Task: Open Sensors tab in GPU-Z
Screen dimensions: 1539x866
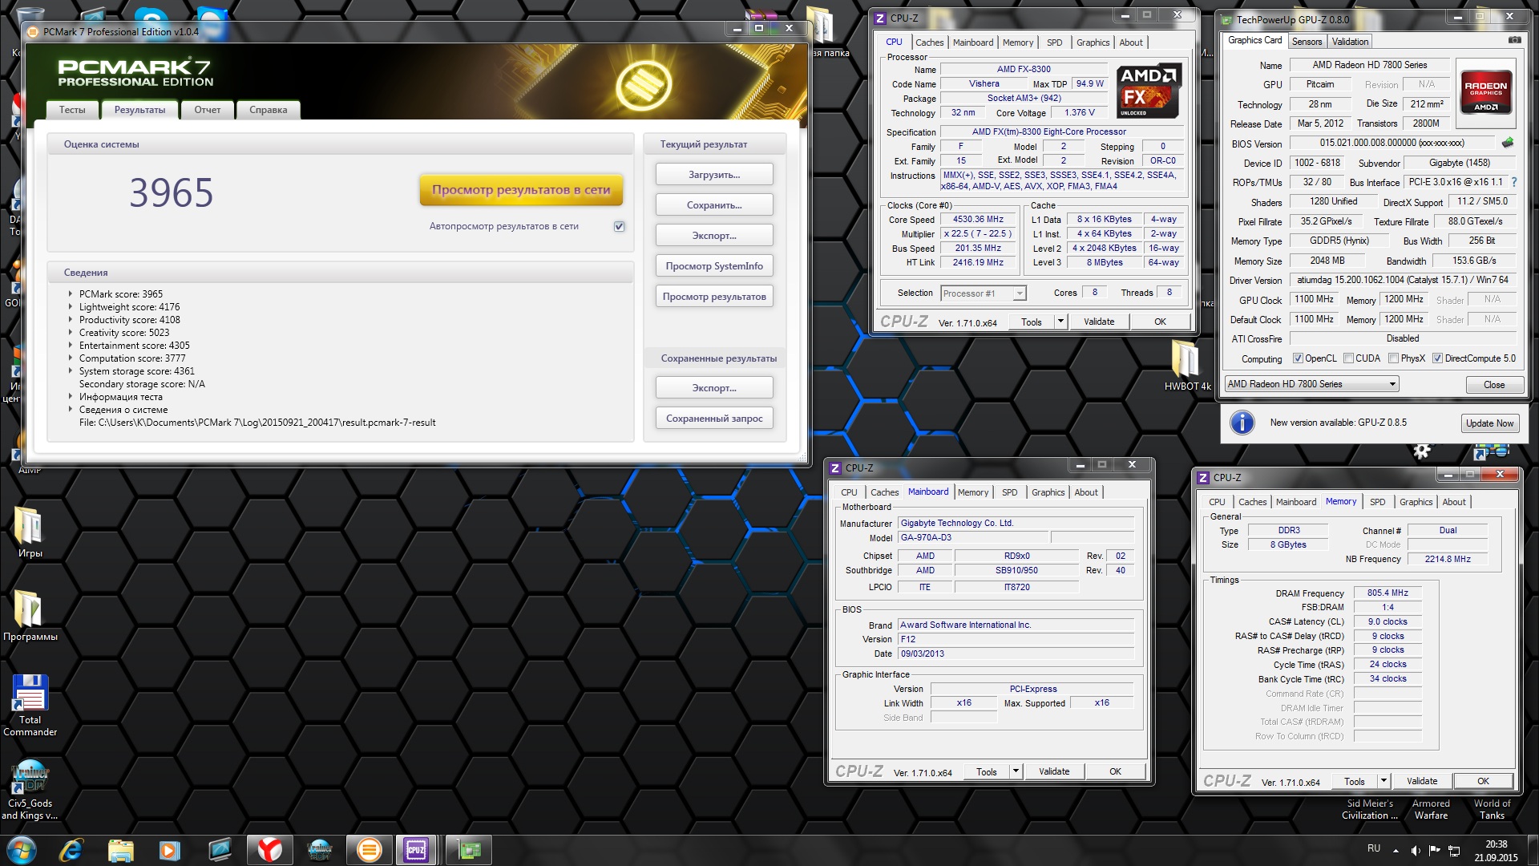Action: pyautogui.click(x=1307, y=42)
